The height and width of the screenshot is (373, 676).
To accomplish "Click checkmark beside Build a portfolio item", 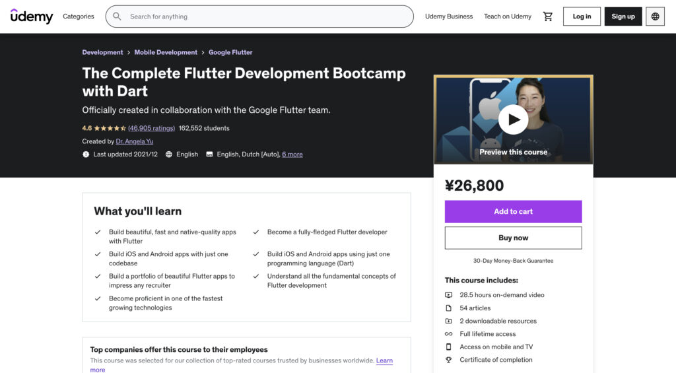I will pos(98,276).
